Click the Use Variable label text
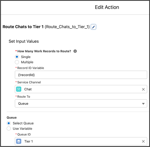This screenshot has height=147, width=150. pyautogui.click(x=22, y=128)
